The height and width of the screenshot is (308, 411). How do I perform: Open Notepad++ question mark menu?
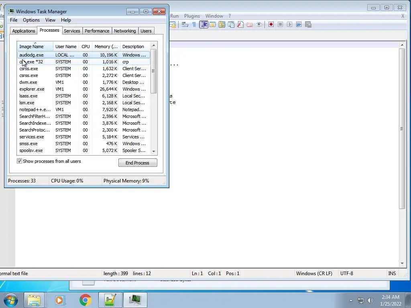(x=230, y=16)
